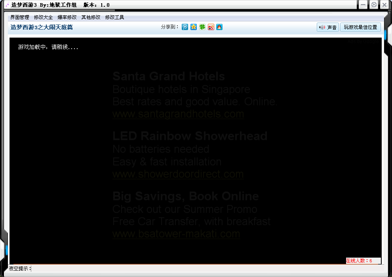Close the 造梦西游3 window
The image size is (392, 277).
point(384,5)
